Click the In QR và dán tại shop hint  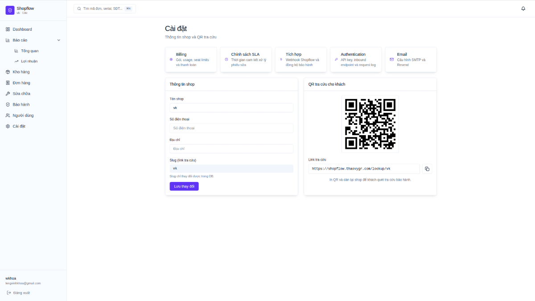[x=370, y=180]
